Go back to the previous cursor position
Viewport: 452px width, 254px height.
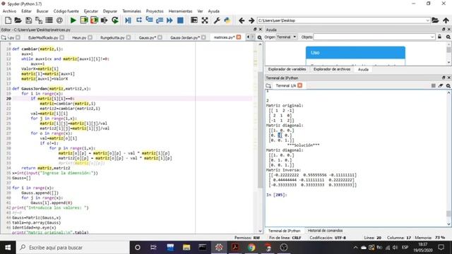[x=242, y=20]
